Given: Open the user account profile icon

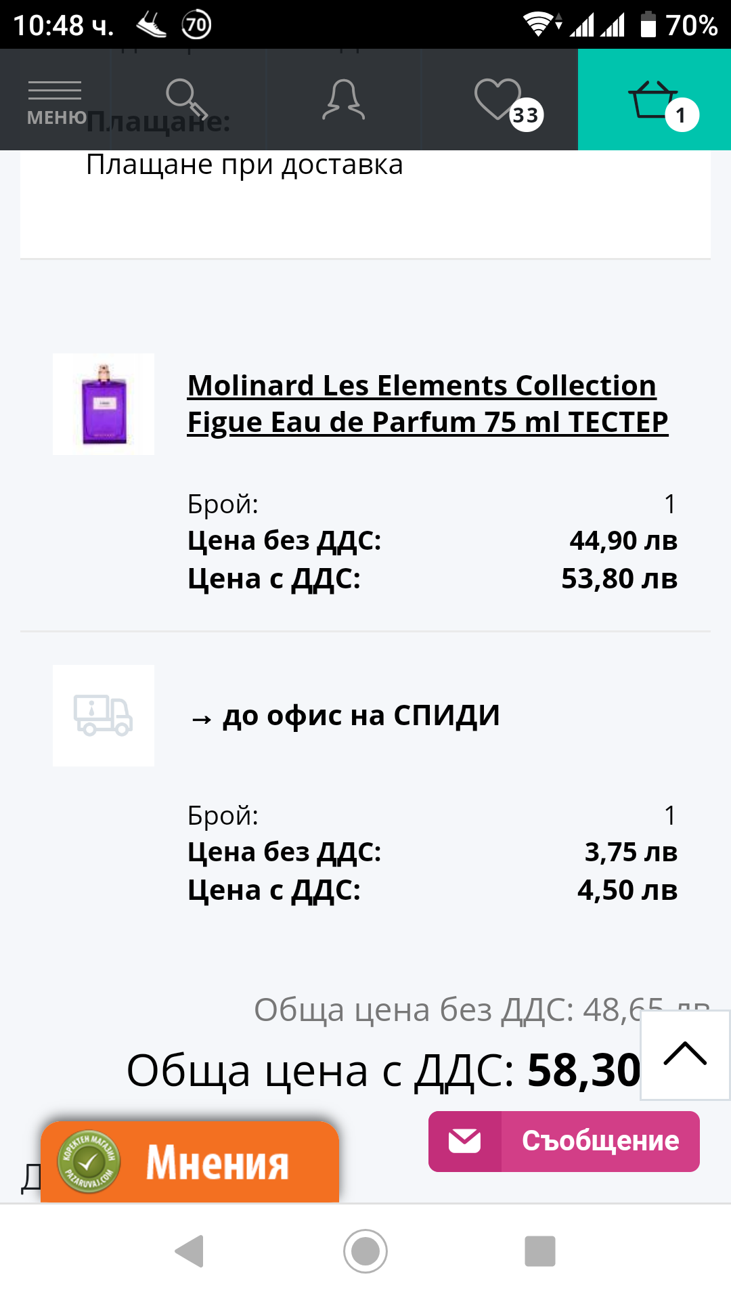Looking at the screenshot, I should pyautogui.click(x=344, y=100).
